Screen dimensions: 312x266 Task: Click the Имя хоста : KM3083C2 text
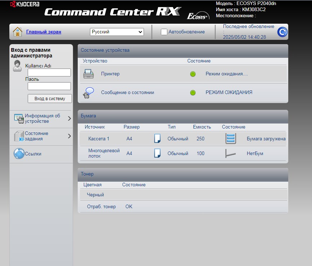(x=240, y=10)
